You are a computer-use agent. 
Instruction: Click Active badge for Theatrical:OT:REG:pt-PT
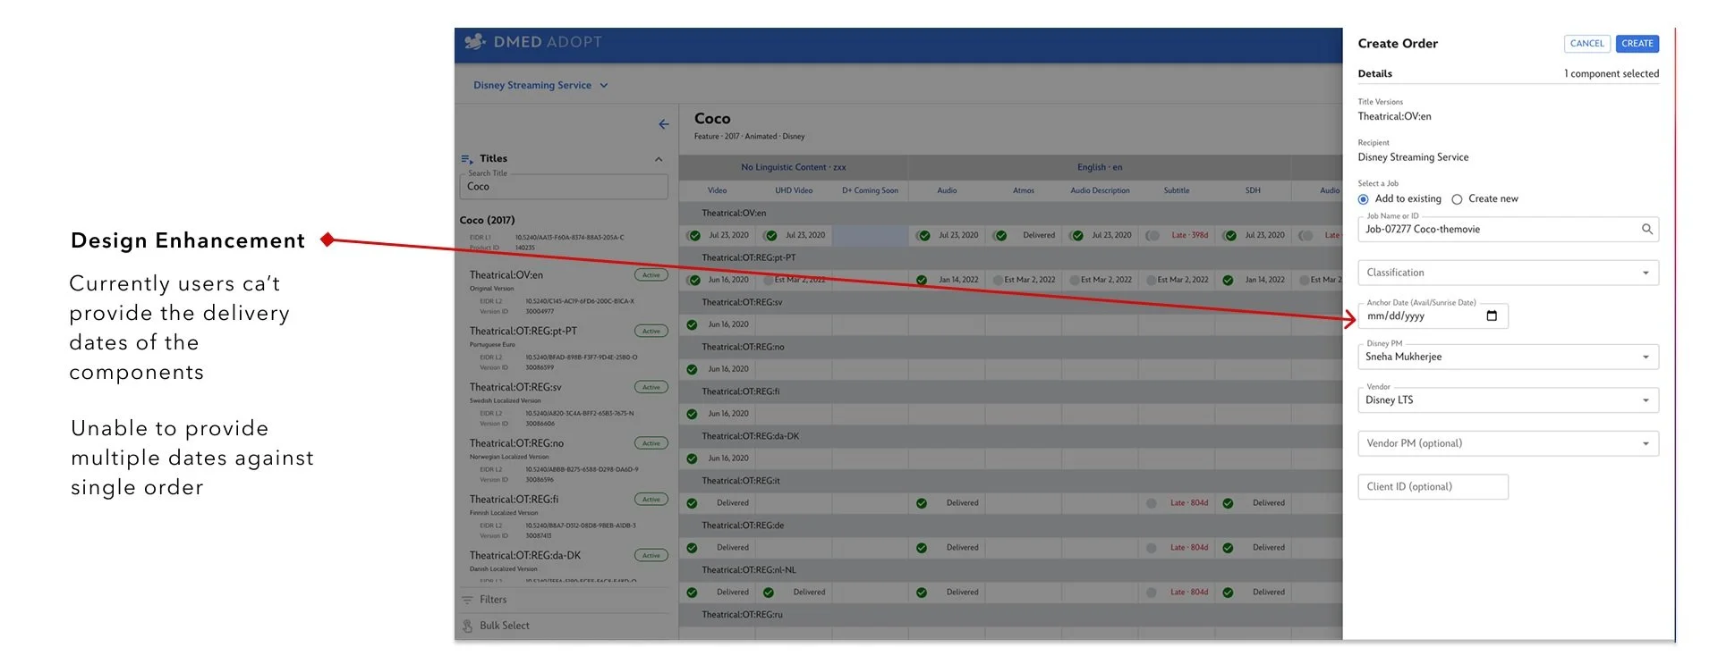coord(651,332)
